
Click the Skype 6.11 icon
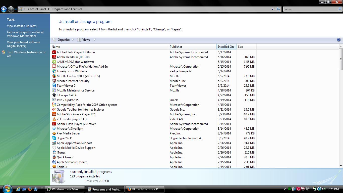[54, 138]
